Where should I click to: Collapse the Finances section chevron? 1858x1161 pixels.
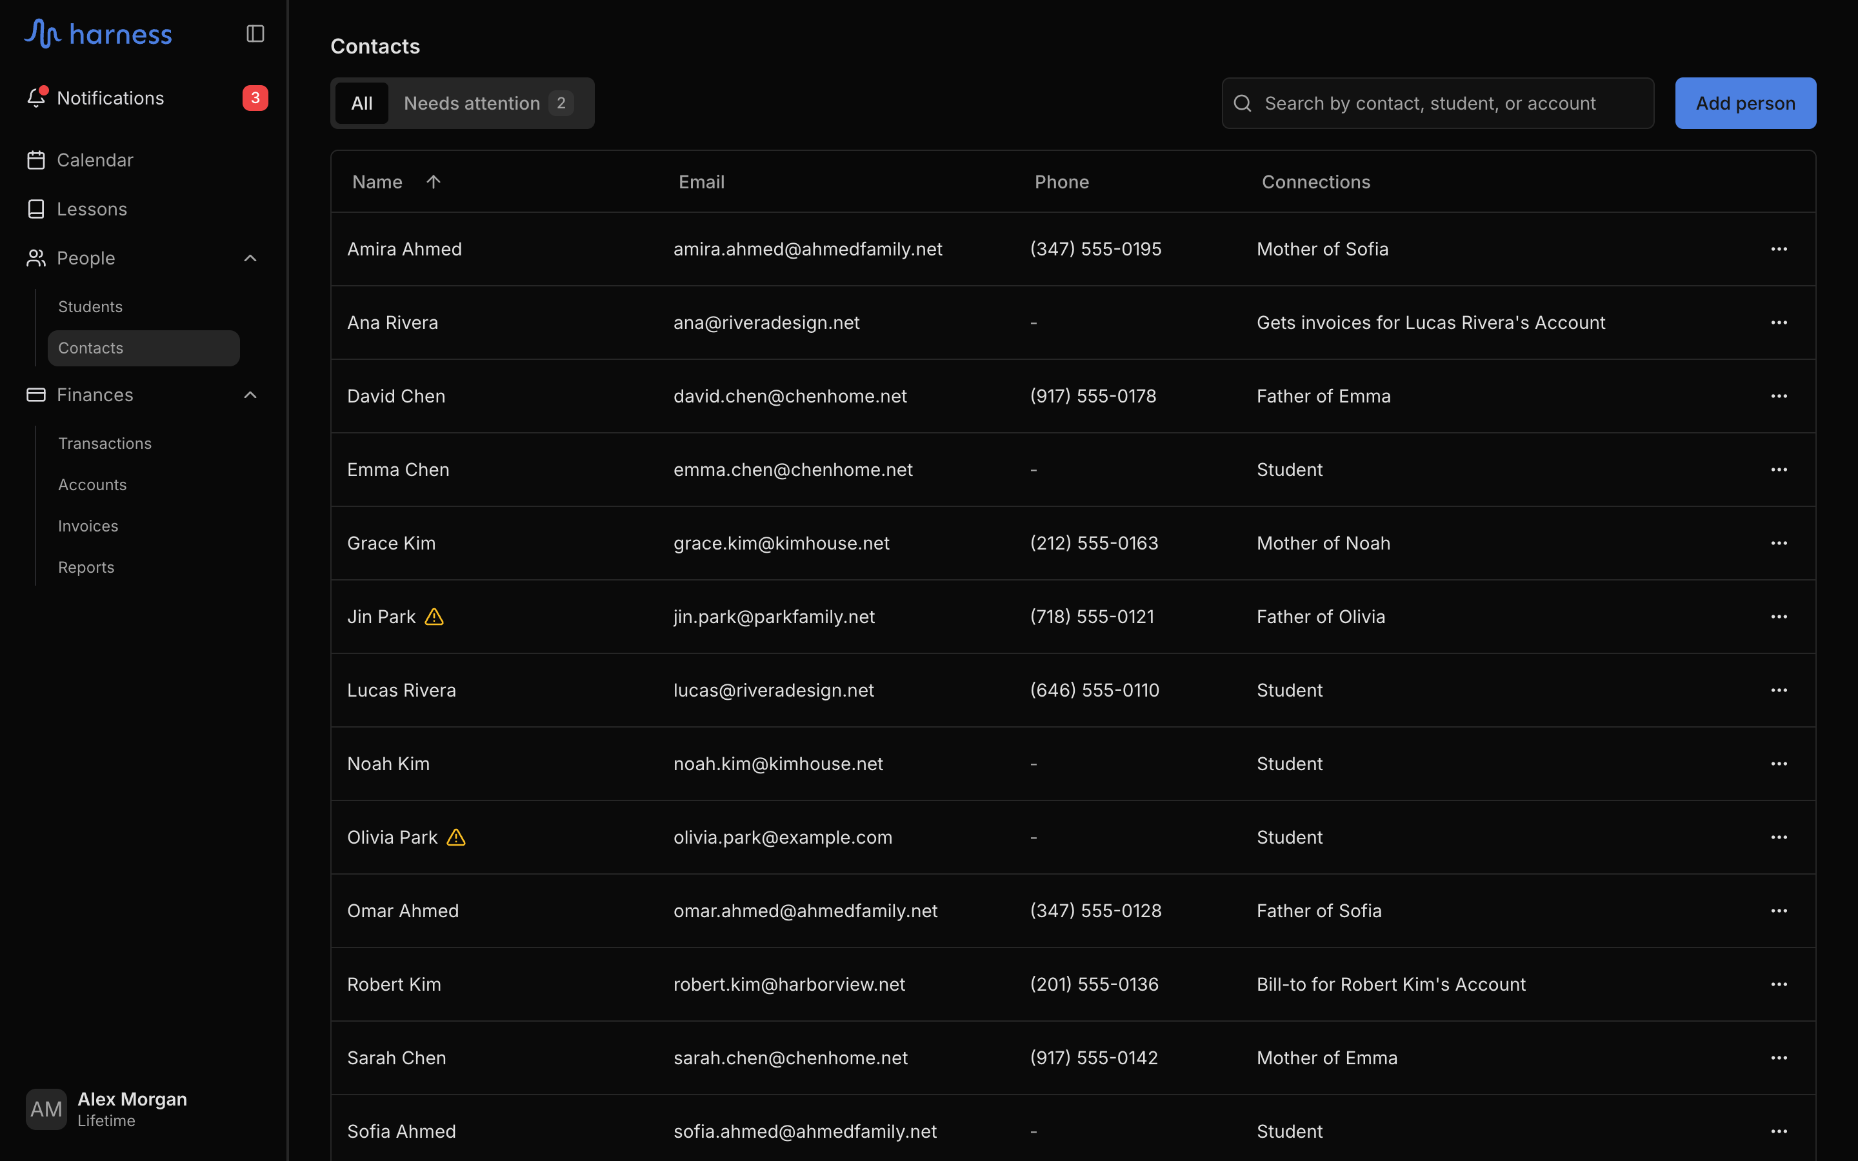[x=250, y=395]
